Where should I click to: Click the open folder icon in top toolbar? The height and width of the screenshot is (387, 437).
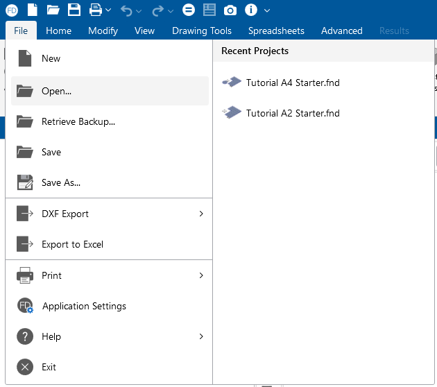[x=53, y=10]
